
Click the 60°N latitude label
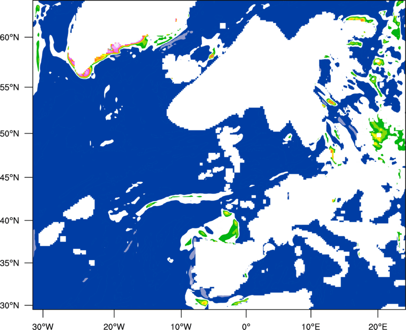10,38
